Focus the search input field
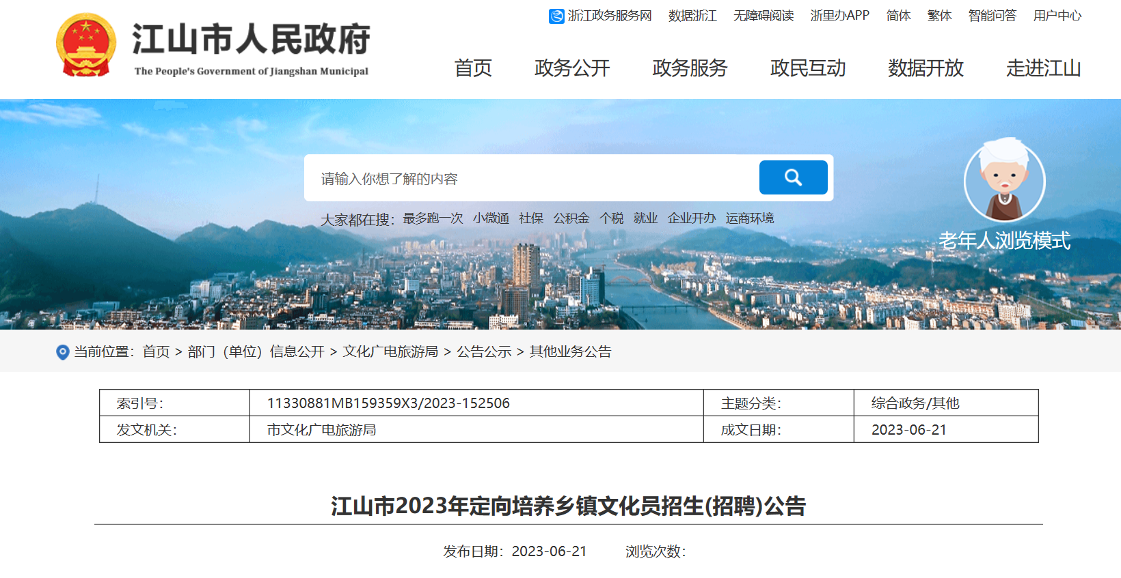1121x578 pixels. pyautogui.click(x=532, y=178)
